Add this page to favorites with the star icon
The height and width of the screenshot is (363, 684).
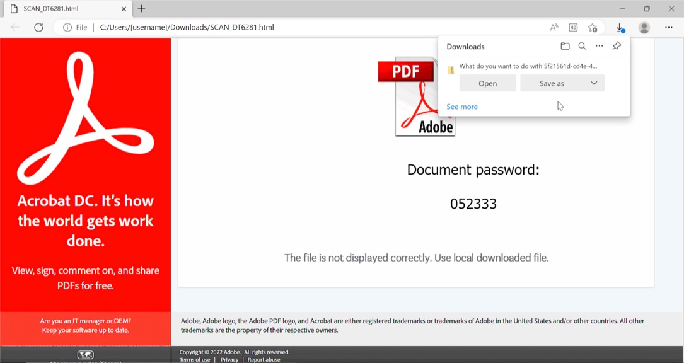593,28
